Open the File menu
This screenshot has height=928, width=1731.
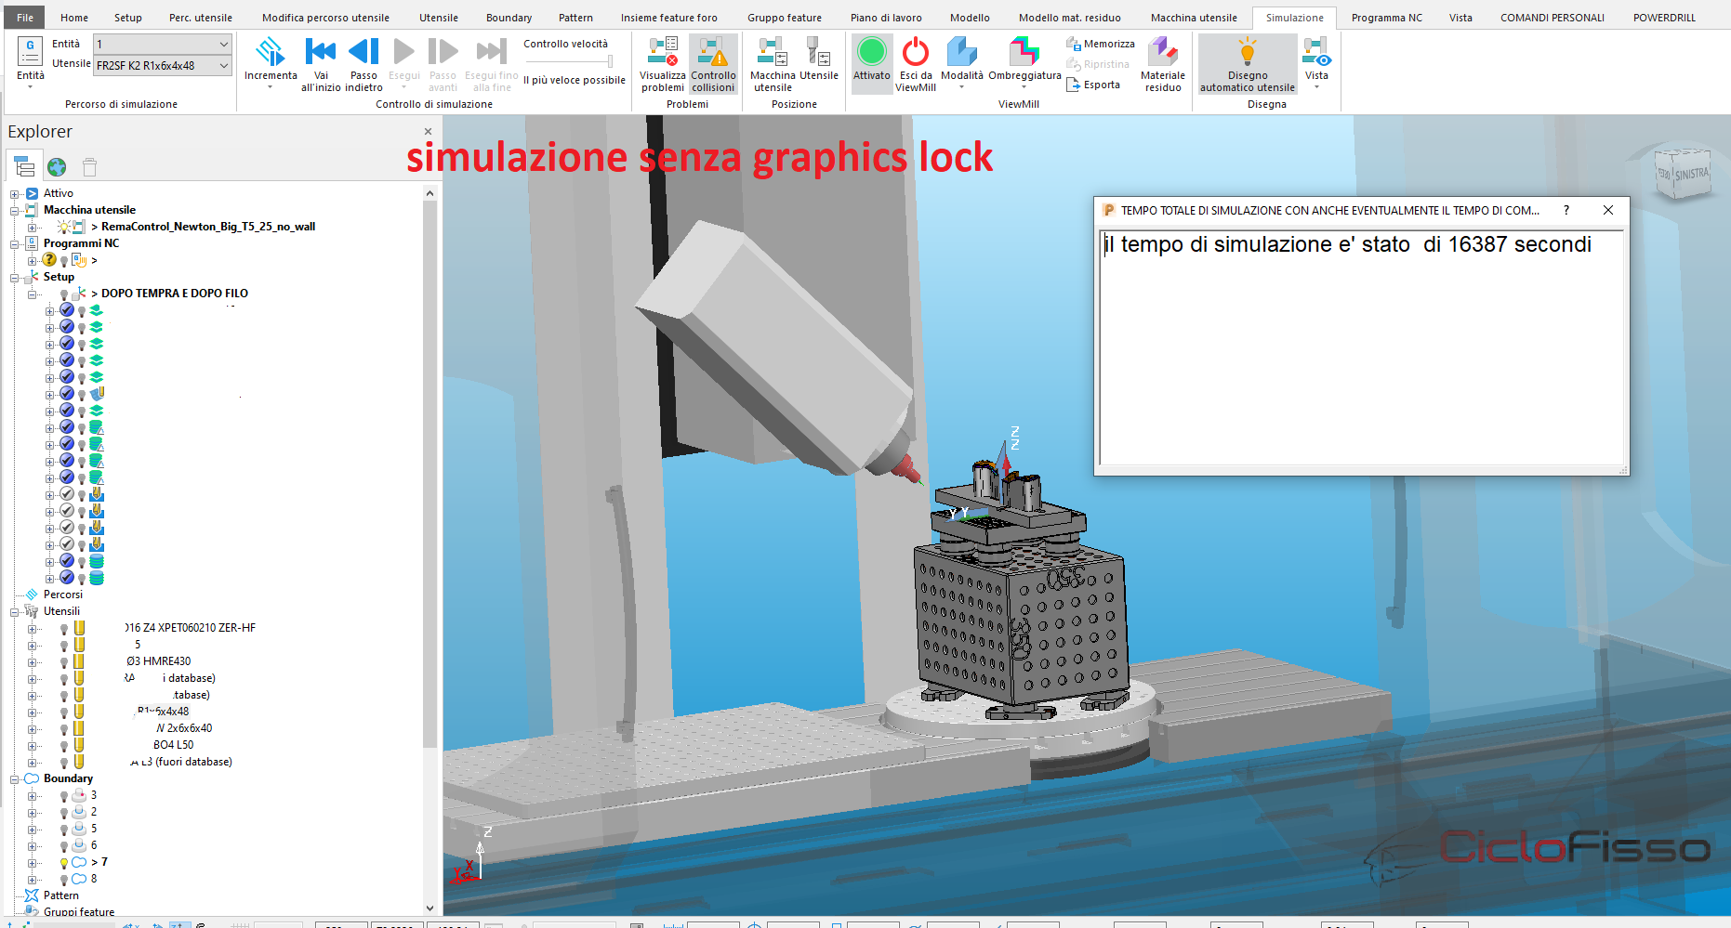[x=25, y=18]
